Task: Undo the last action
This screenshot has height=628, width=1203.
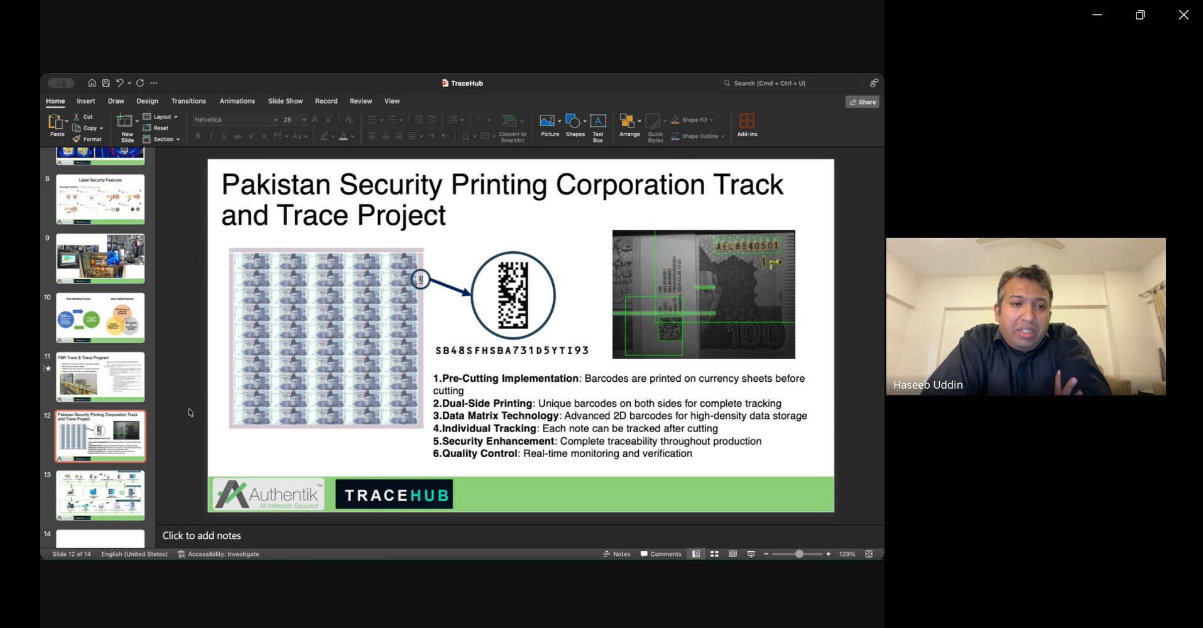Action: (x=119, y=83)
